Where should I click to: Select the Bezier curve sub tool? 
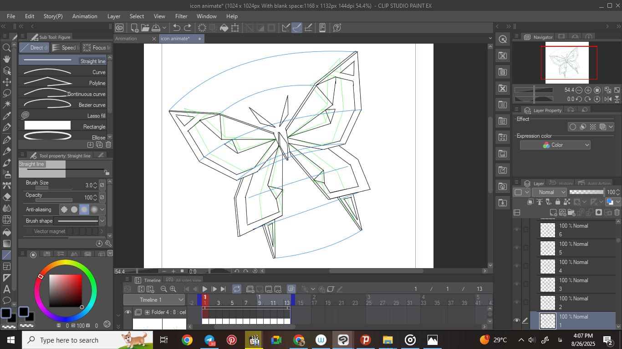[x=64, y=105]
